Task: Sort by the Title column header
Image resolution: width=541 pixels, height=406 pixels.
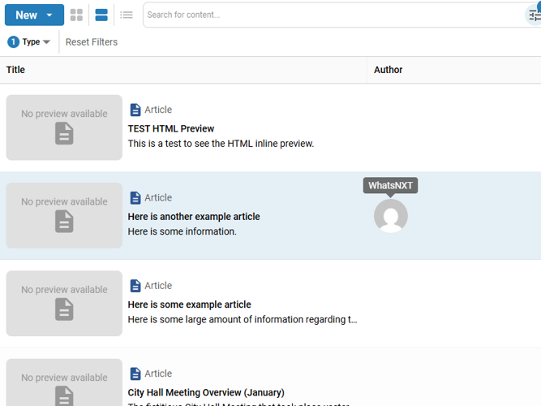Action: (15, 70)
